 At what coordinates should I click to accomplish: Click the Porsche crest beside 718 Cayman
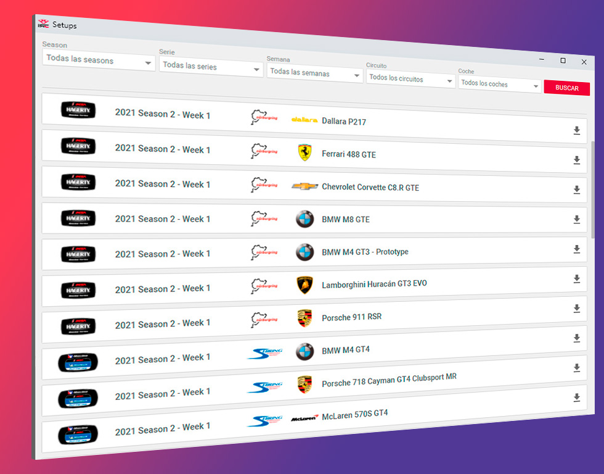[304, 385]
